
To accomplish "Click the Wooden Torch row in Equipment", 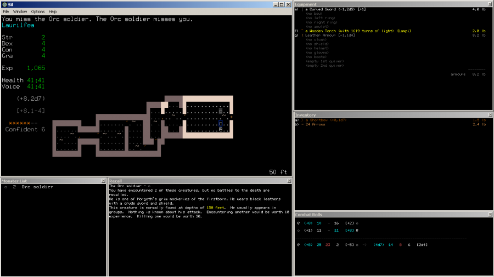I will pyautogui.click(x=390, y=31).
